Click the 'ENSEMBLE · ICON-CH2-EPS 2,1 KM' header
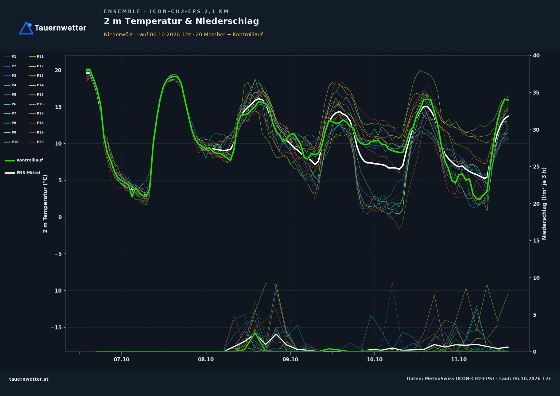 click(x=166, y=11)
